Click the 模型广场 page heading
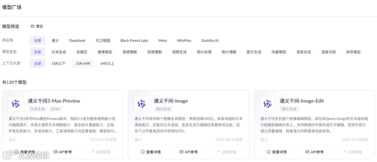 [x=12, y=7]
